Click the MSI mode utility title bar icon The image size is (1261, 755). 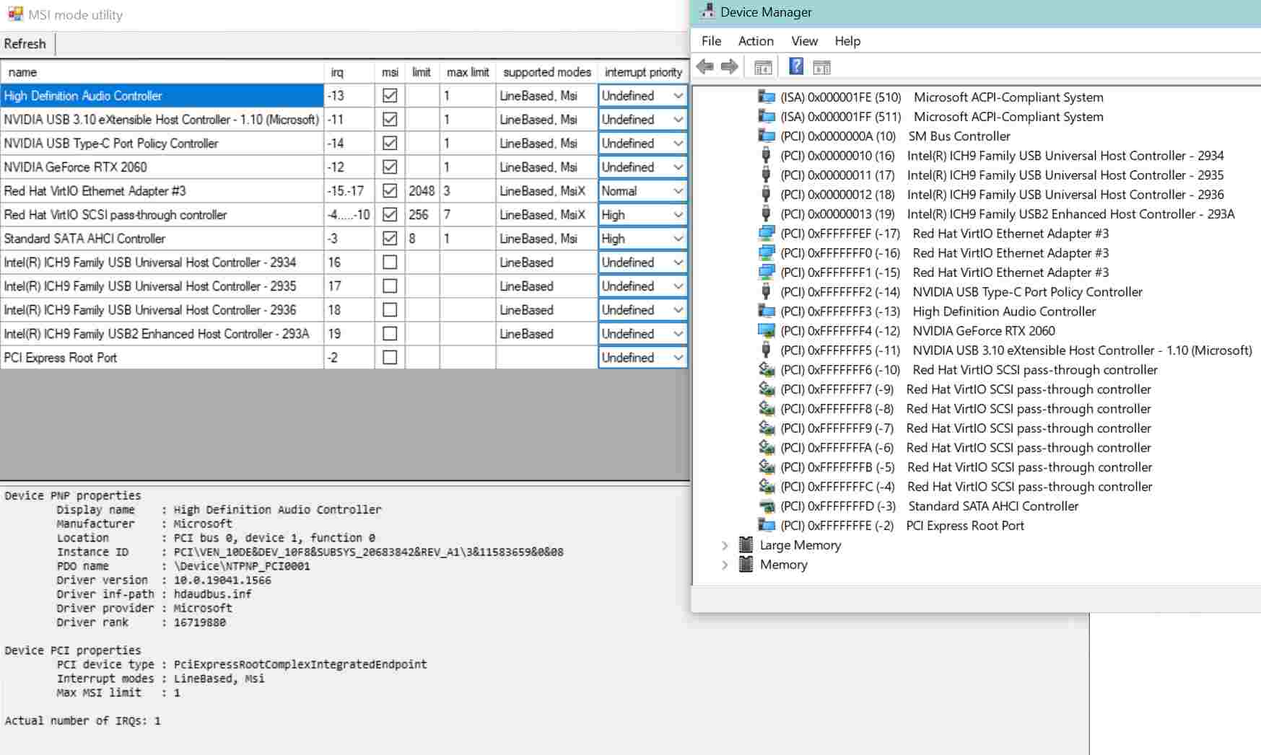(x=15, y=14)
